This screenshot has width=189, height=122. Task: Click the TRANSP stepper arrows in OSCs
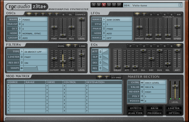[x=20, y=24]
